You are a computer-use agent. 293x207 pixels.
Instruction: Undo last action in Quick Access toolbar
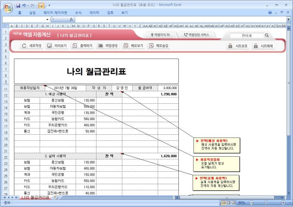(x=24, y=6)
